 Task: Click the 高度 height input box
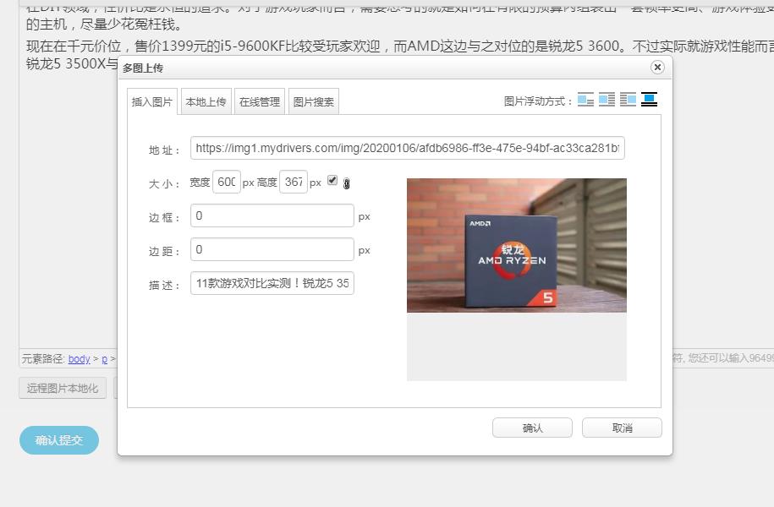[x=294, y=182]
